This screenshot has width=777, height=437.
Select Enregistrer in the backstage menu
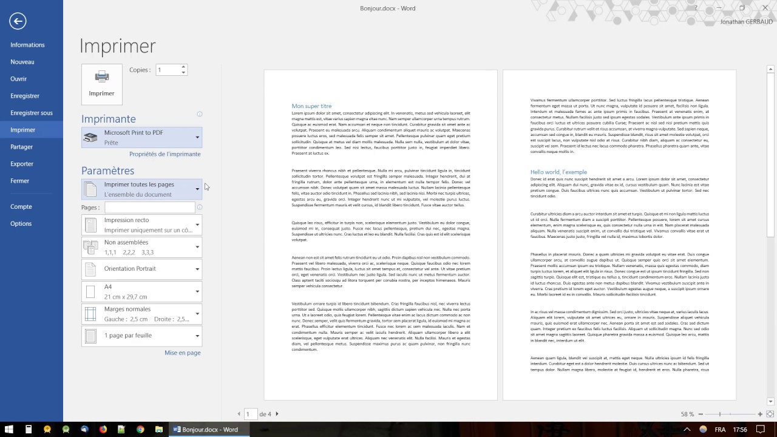click(x=32, y=96)
